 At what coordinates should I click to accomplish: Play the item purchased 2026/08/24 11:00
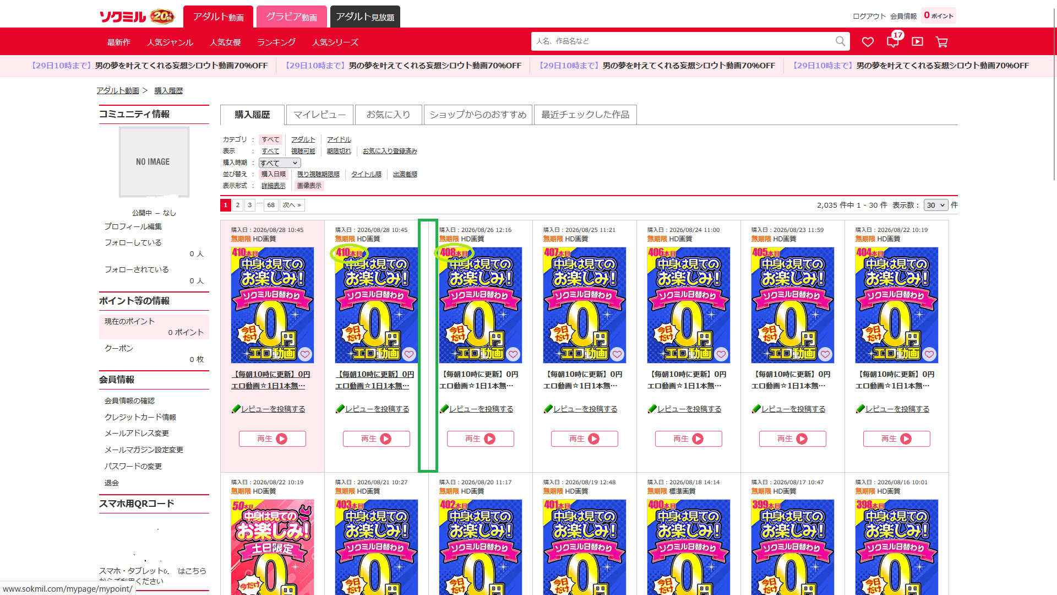(x=689, y=439)
